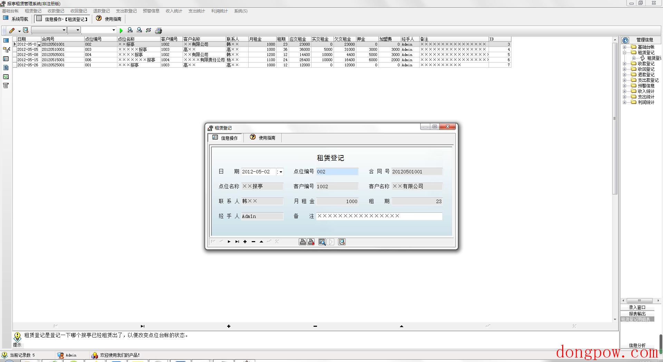Click the print preview magnifier icon in dialog
The height and width of the screenshot is (362, 663).
(x=322, y=242)
